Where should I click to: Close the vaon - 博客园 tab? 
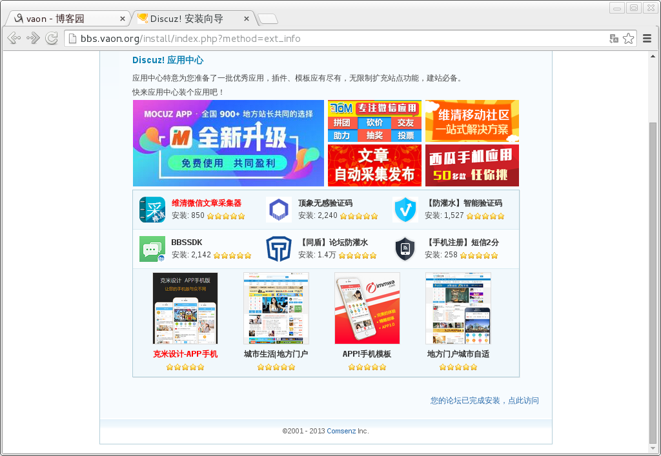click(x=122, y=19)
